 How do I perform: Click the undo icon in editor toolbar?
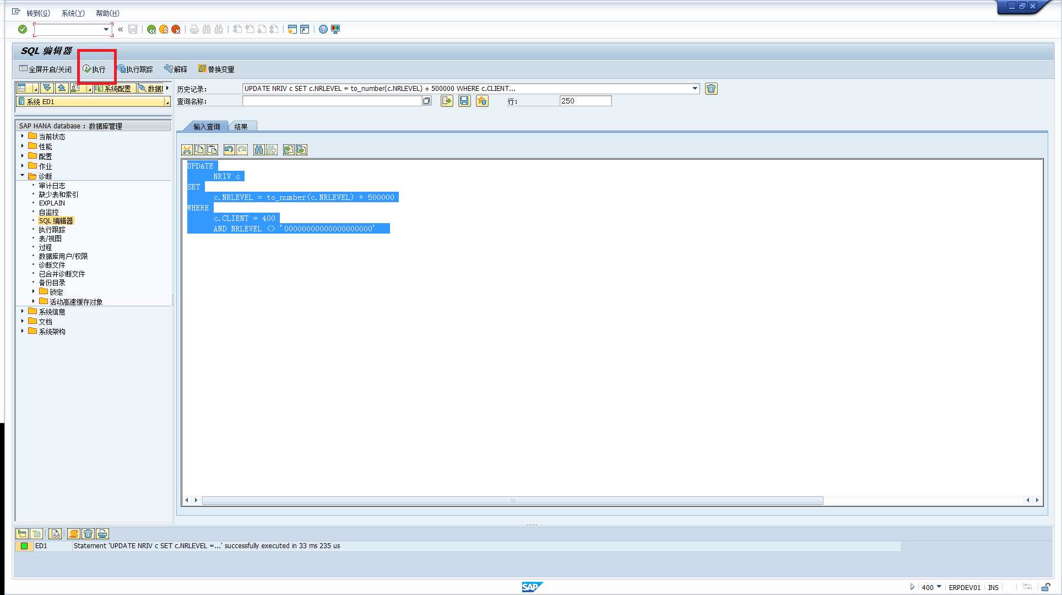click(x=229, y=150)
